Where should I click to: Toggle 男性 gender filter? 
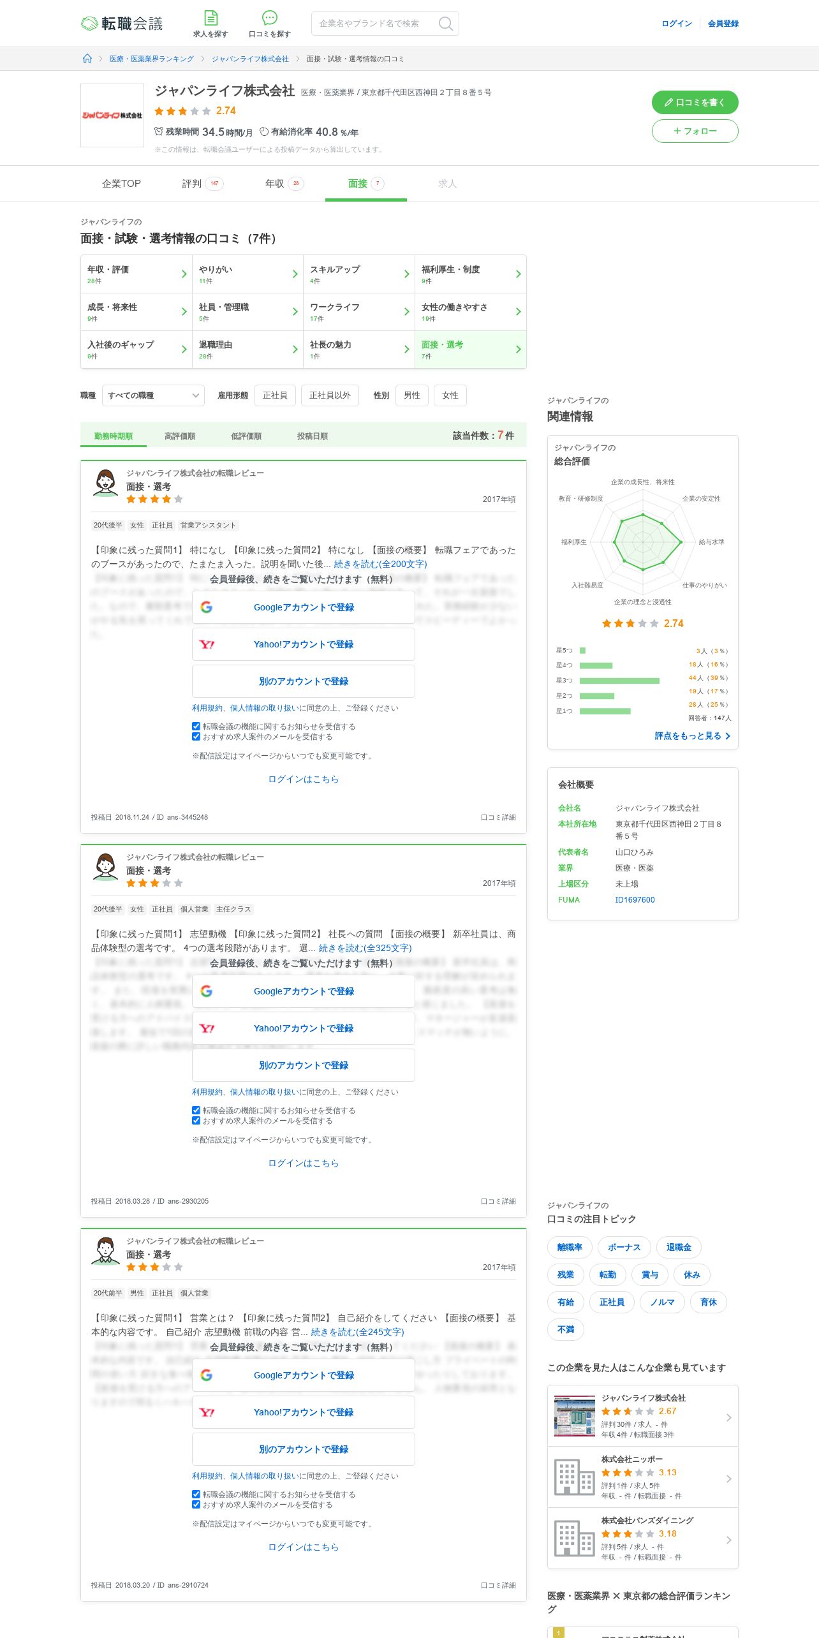412,395
